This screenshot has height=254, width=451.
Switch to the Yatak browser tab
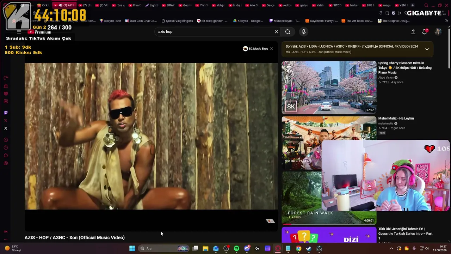click(318, 5)
